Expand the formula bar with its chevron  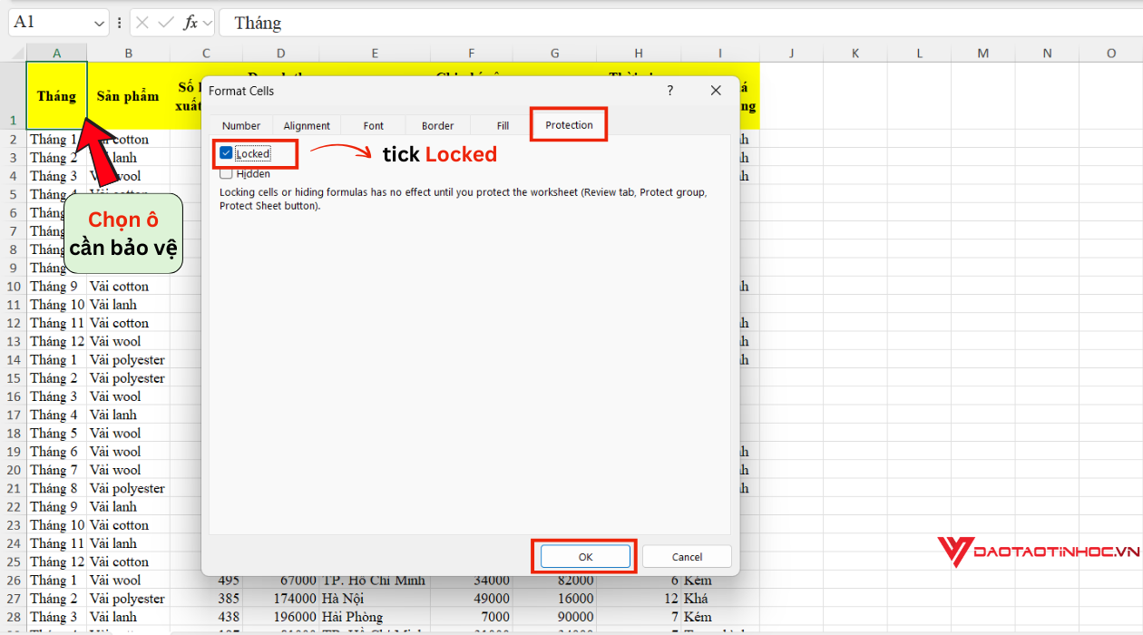point(207,22)
